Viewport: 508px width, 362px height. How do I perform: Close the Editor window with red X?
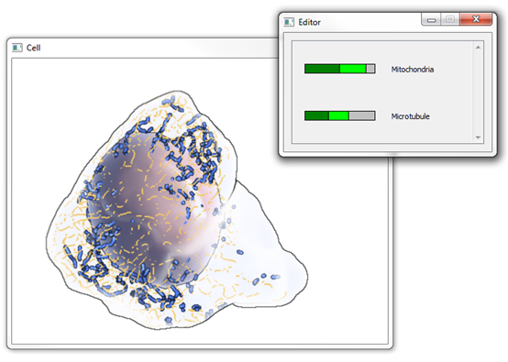[x=476, y=19]
